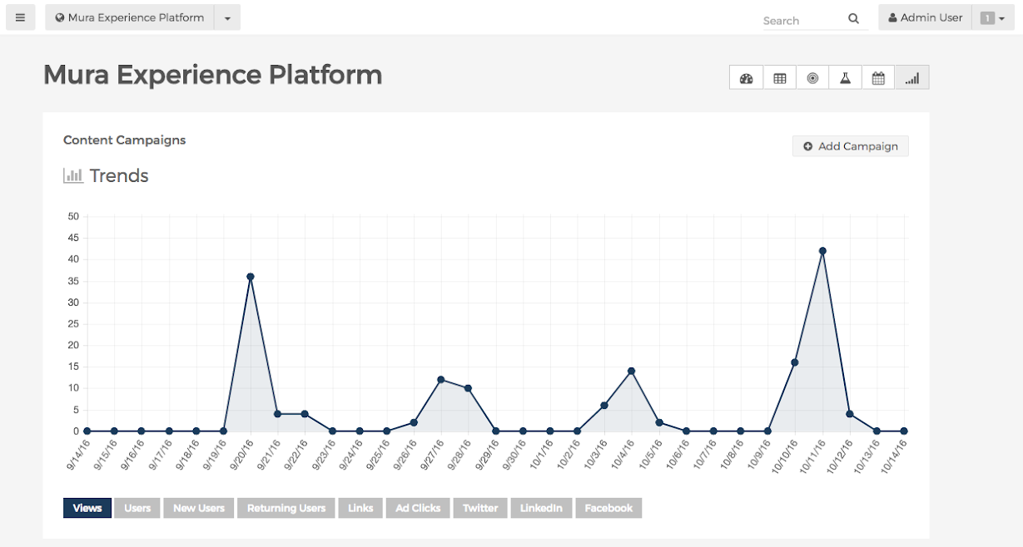
Task: Click the 9/20/16 peak data point
Action: pyautogui.click(x=251, y=277)
